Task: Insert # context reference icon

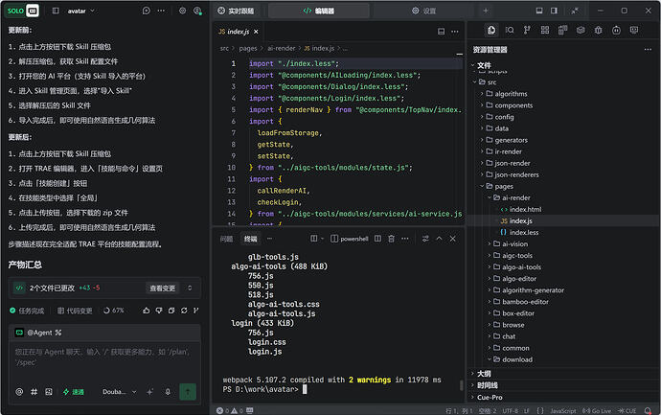Action: click(34, 392)
